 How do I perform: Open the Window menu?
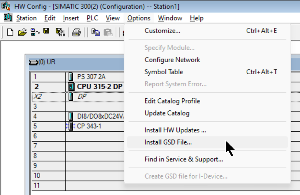(x=170, y=18)
